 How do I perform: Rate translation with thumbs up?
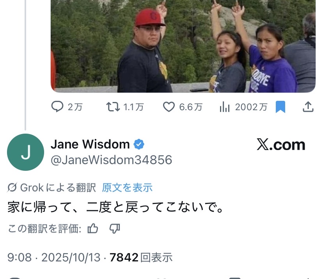click(93, 229)
